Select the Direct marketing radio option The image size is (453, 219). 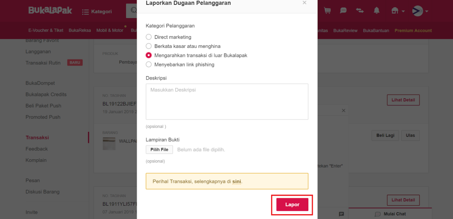(149, 37)
